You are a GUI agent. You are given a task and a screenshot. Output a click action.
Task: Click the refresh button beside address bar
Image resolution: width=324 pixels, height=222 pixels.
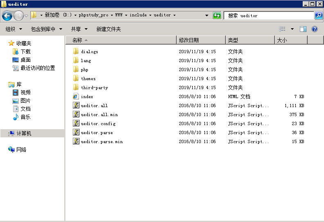(217, 16)
